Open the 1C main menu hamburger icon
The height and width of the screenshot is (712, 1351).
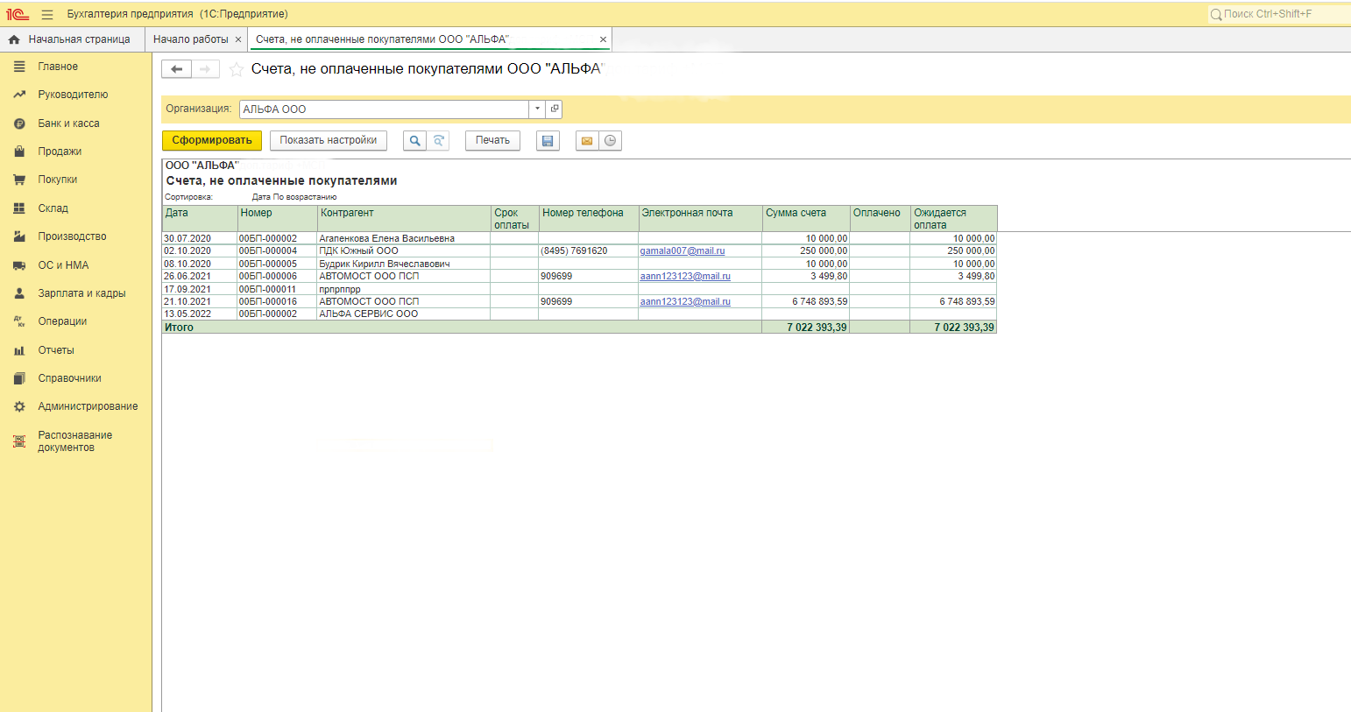(x=47, y=14)
